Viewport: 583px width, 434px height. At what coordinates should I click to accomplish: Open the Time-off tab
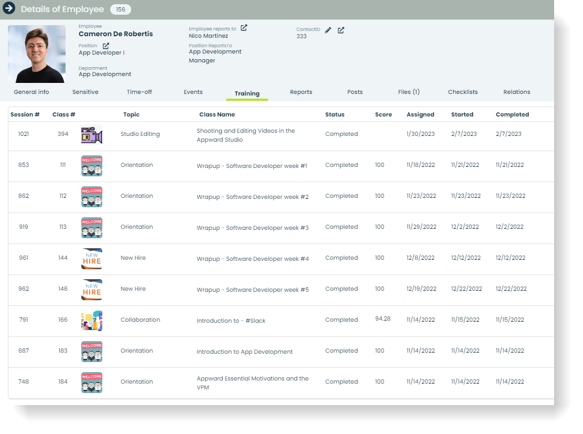click(139, 92)
